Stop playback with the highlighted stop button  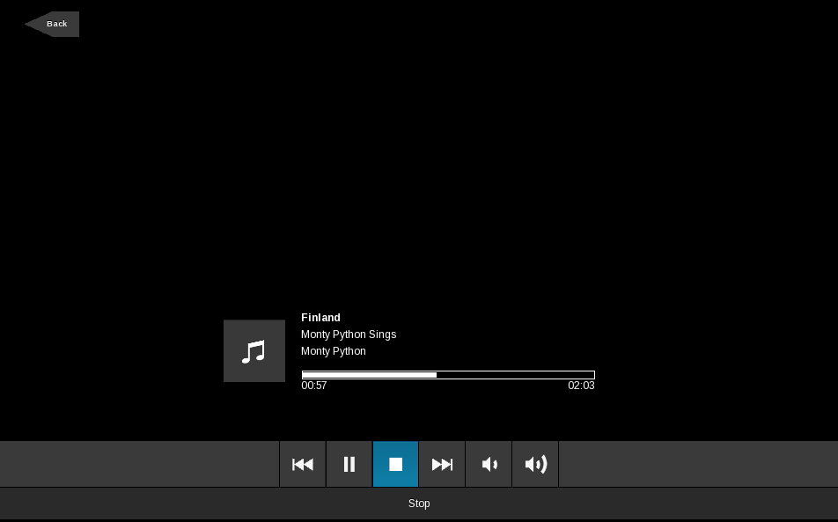(x=395, y=464)
